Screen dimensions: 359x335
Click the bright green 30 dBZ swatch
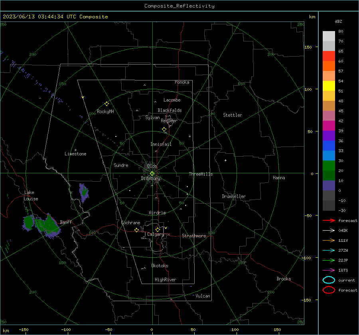coord(329,165)
